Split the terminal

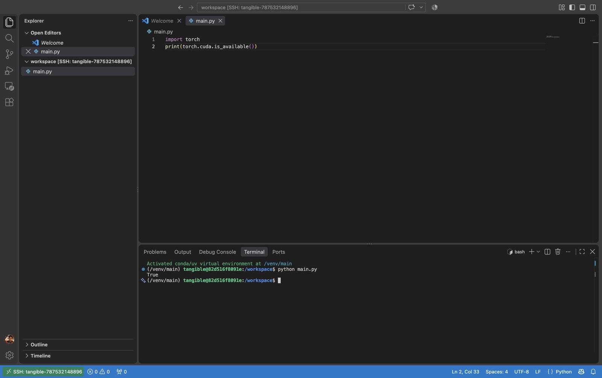point(547,251)
